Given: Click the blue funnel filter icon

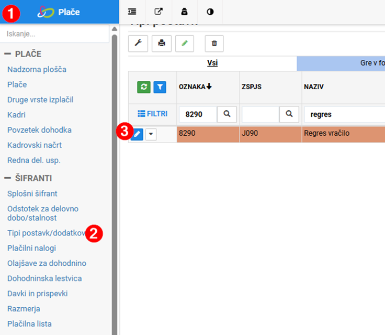Looking at the screenshot, I should point(160,87).
